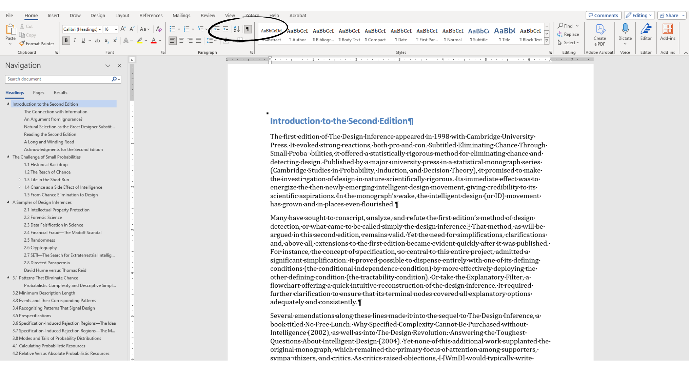The height and width of the screenshot is (371, 689).
Task: Click the Search document field
Action: [x=58, y=79]
